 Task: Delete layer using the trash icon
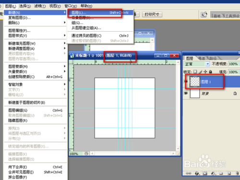point(238,173)
